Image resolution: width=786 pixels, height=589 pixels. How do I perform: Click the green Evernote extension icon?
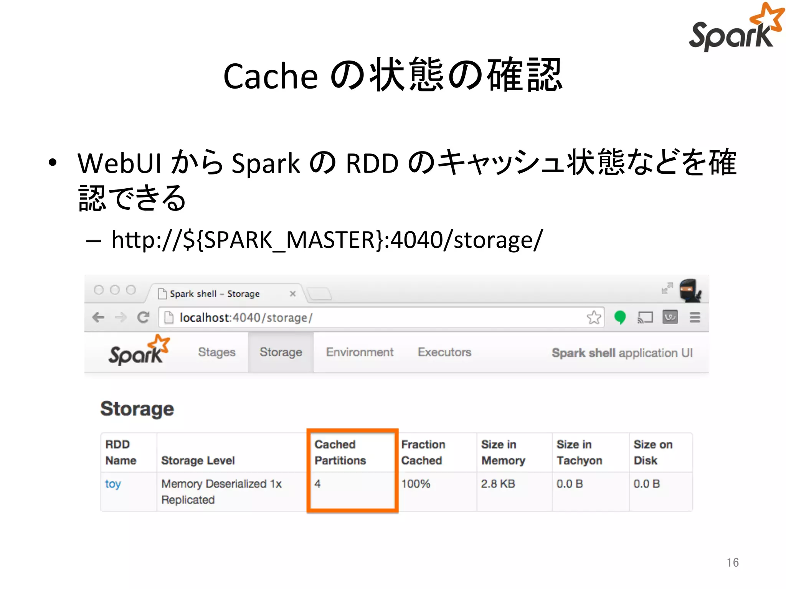pyautogui.click(x=620, y=318)
